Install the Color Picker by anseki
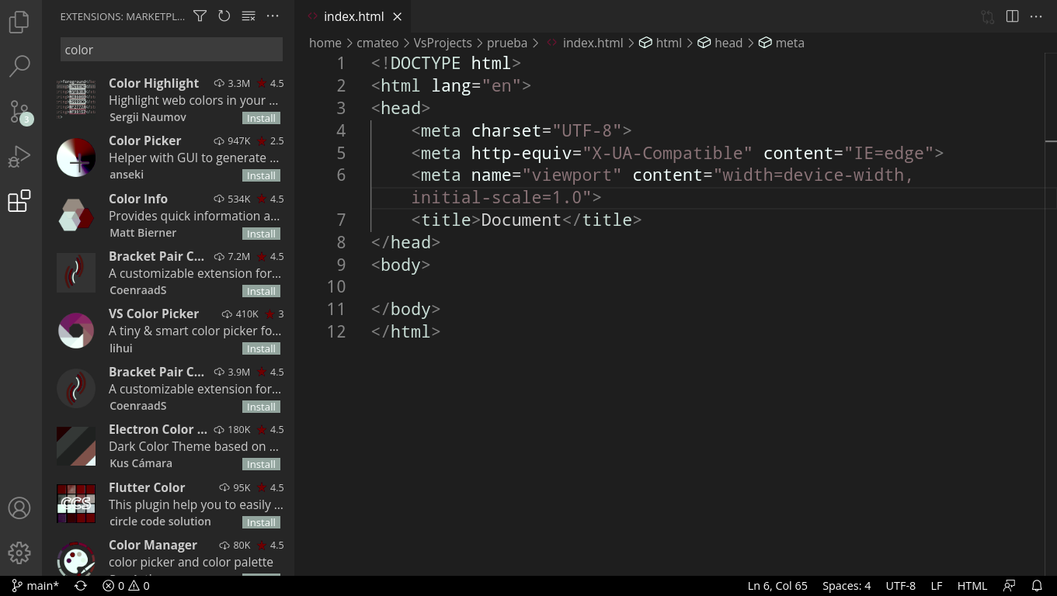This screenshot has height=596, width=1057. pos(261,175)
